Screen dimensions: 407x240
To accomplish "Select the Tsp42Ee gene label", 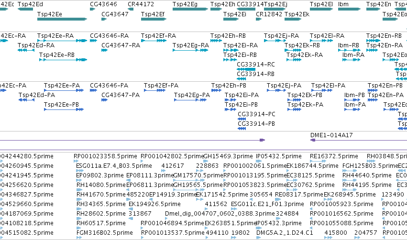I will click(50, 14).
